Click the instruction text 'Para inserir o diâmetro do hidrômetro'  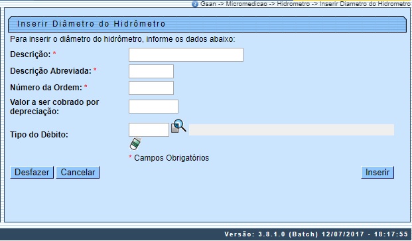76,39
